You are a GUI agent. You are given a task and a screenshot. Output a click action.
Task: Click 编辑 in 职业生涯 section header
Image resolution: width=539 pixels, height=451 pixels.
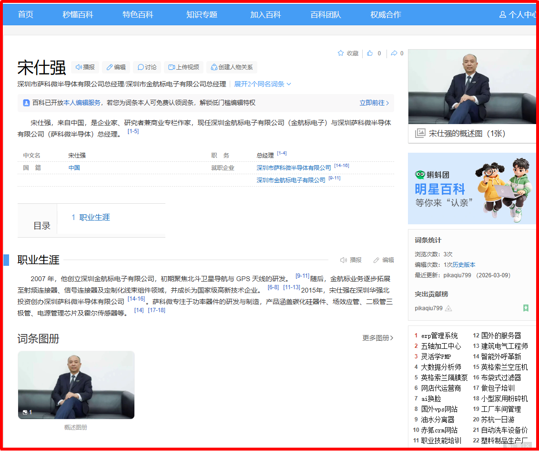click(x=384, y=260)
